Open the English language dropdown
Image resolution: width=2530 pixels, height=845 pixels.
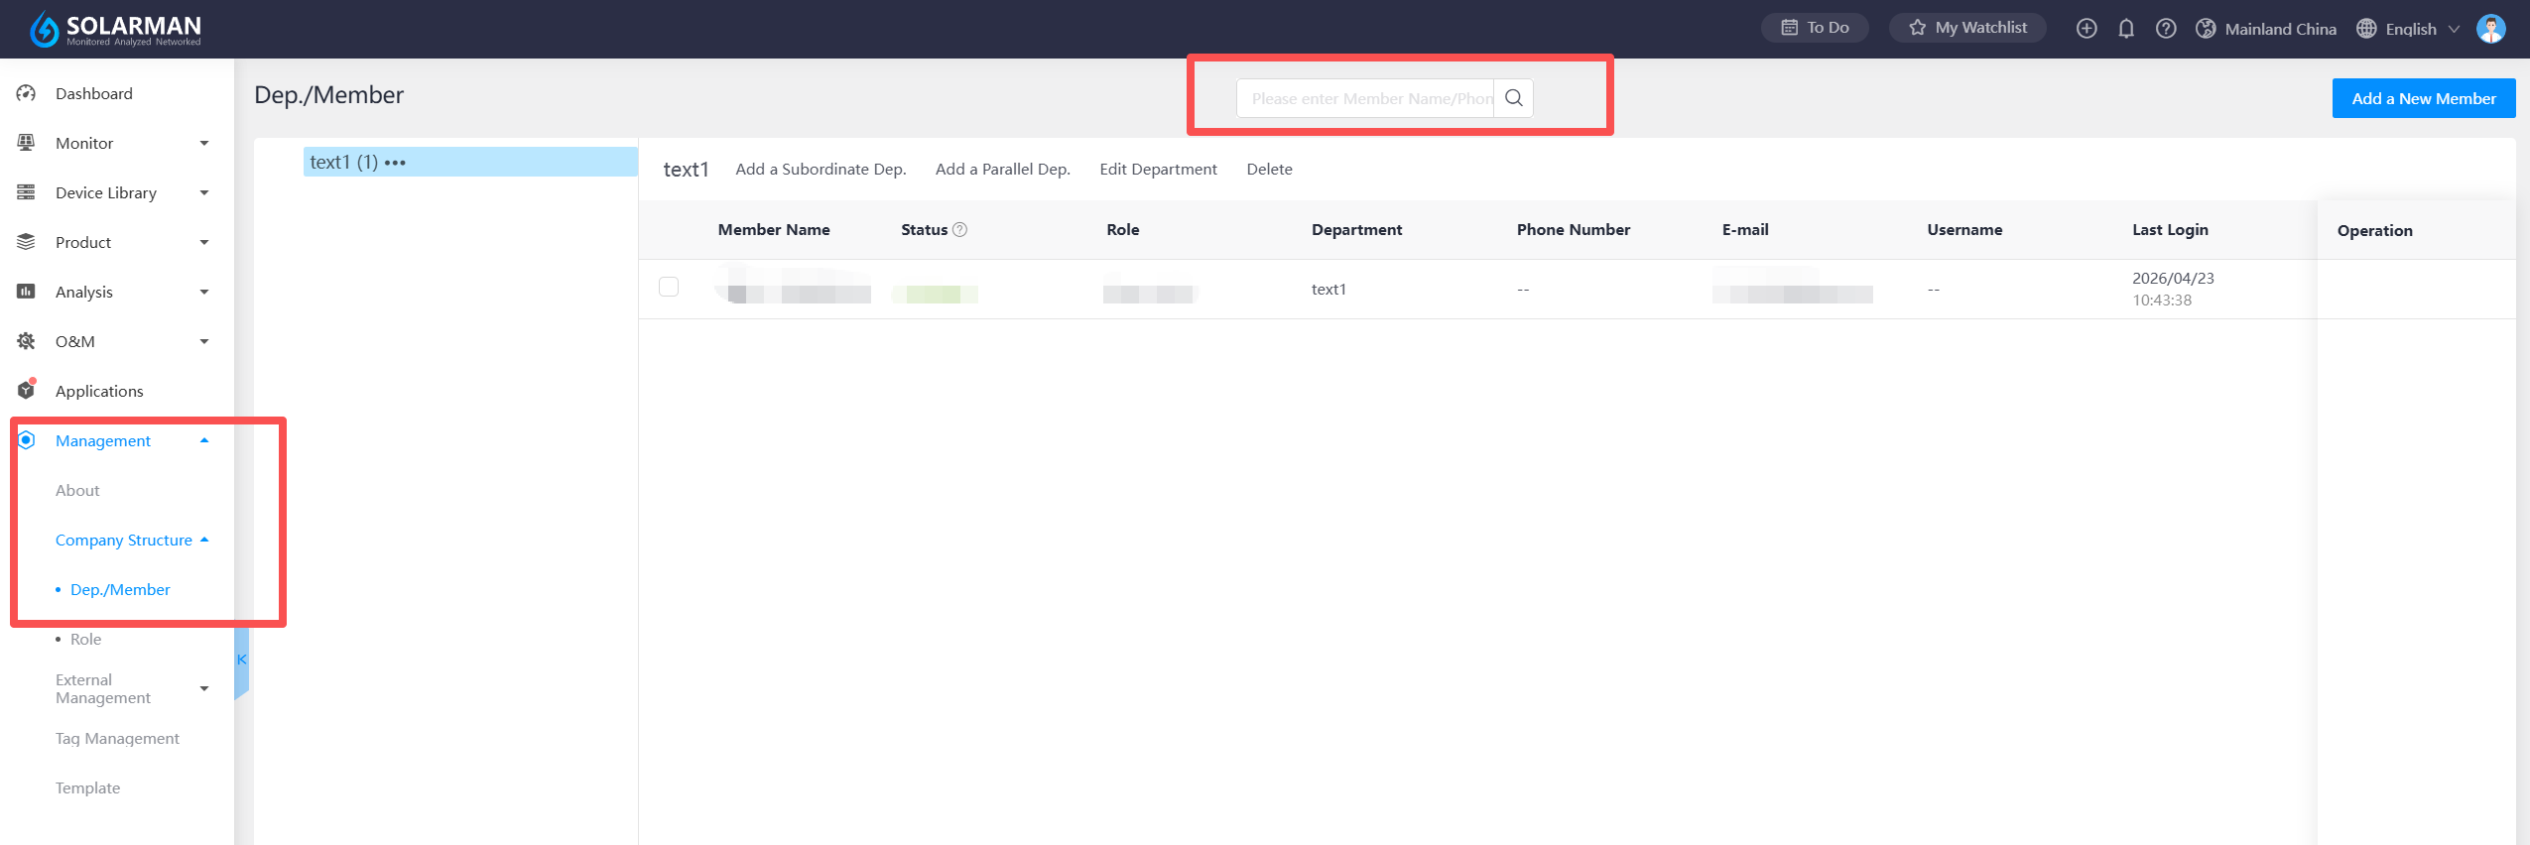click(x=2410, y=29)
